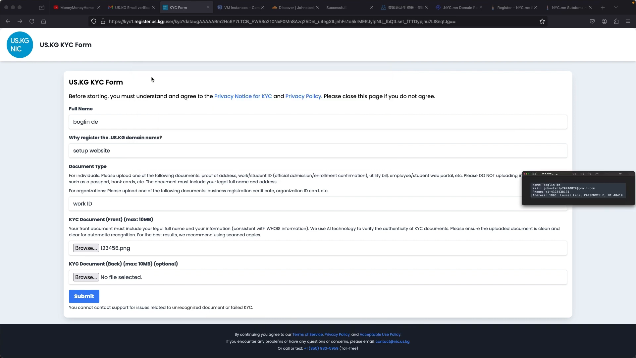The height and width of the screenshot is (358, 636).
Task: Go to browser home page
Action: [43, 22]
